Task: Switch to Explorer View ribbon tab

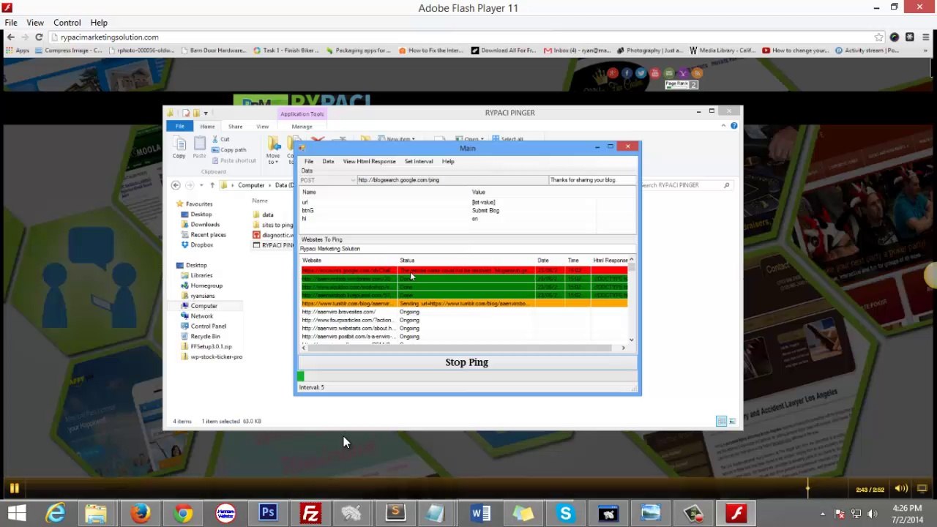Action: coord(262,127)
